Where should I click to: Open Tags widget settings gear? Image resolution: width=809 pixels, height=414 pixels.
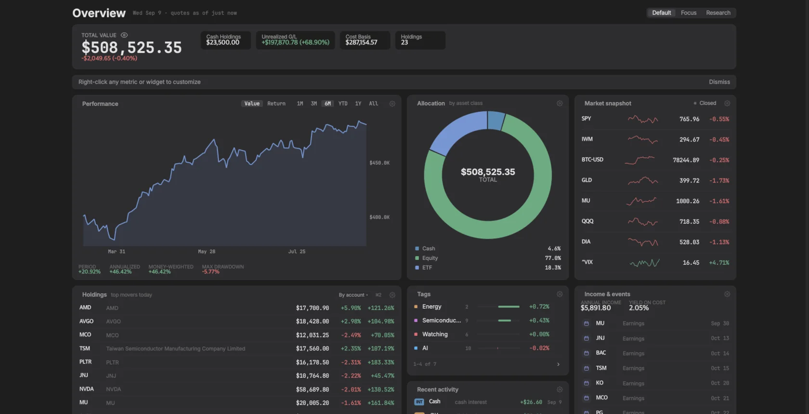[560, 294]
